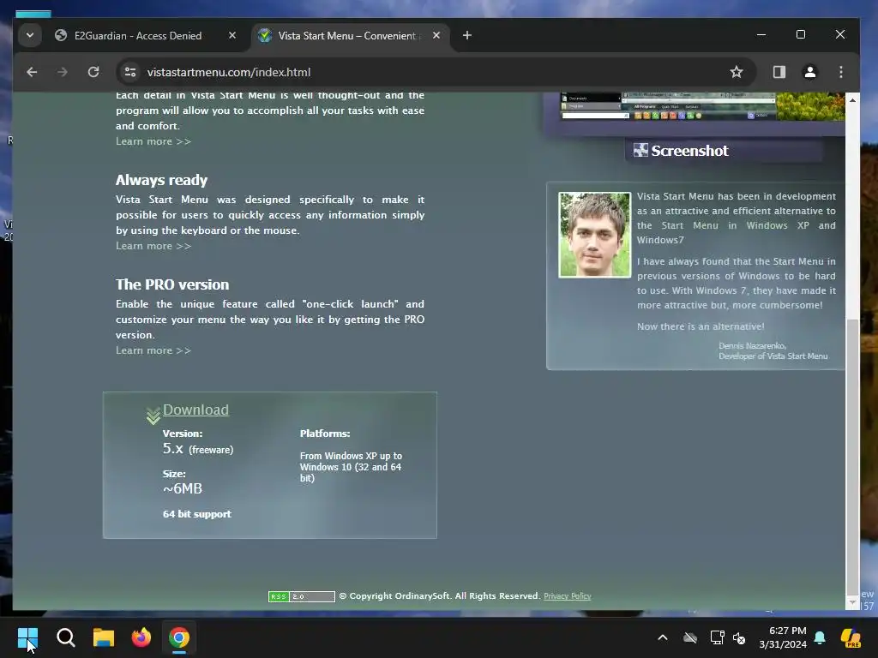
Task: Show hidden system tray icons
Action: pyautogui.click(x=663, y=637)
